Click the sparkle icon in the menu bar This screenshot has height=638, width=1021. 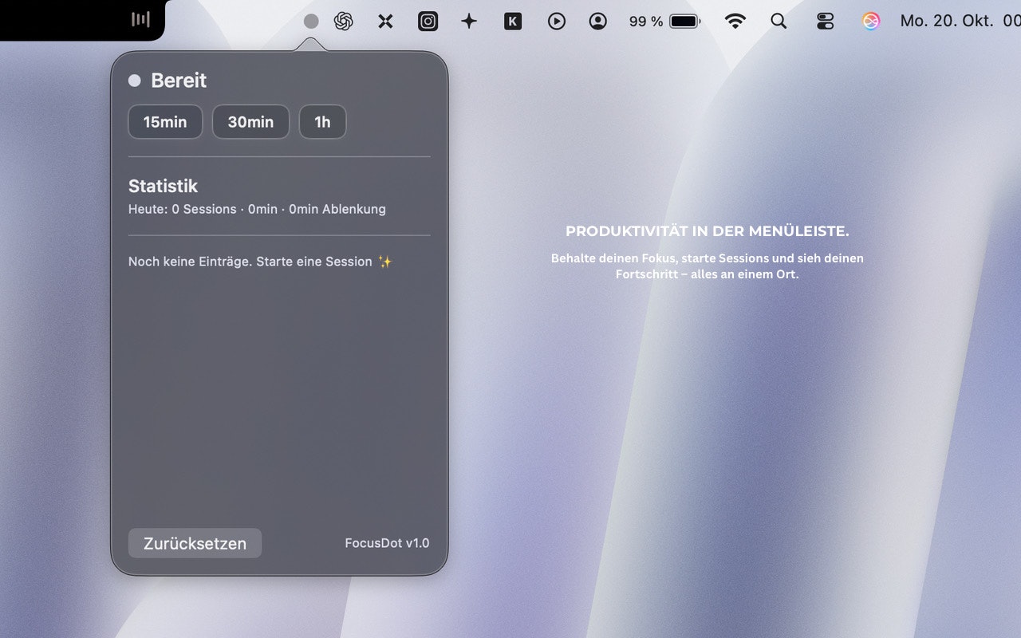[x=469, y=21]
